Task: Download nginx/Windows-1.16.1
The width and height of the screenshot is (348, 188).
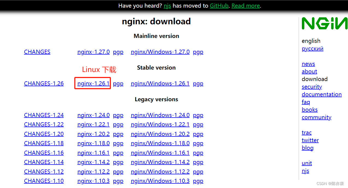Action: [160, 153]
